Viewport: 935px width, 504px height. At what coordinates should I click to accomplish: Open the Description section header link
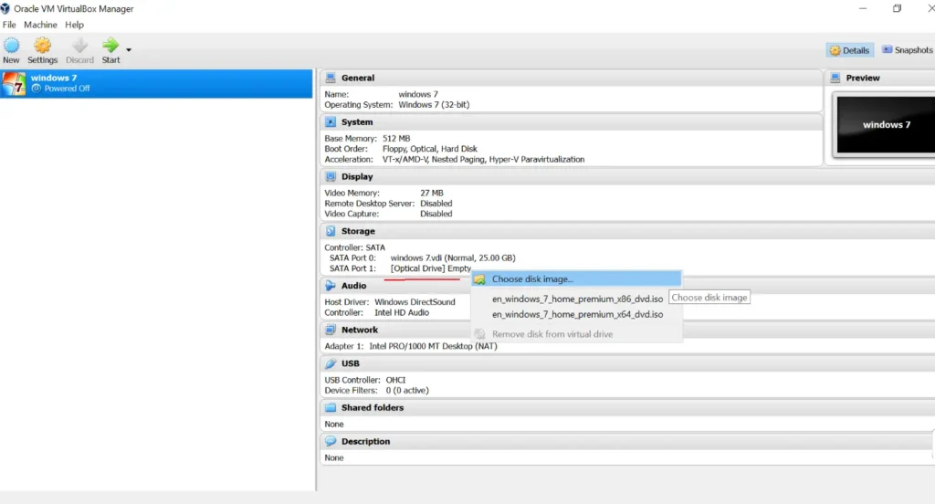[365, 441]
